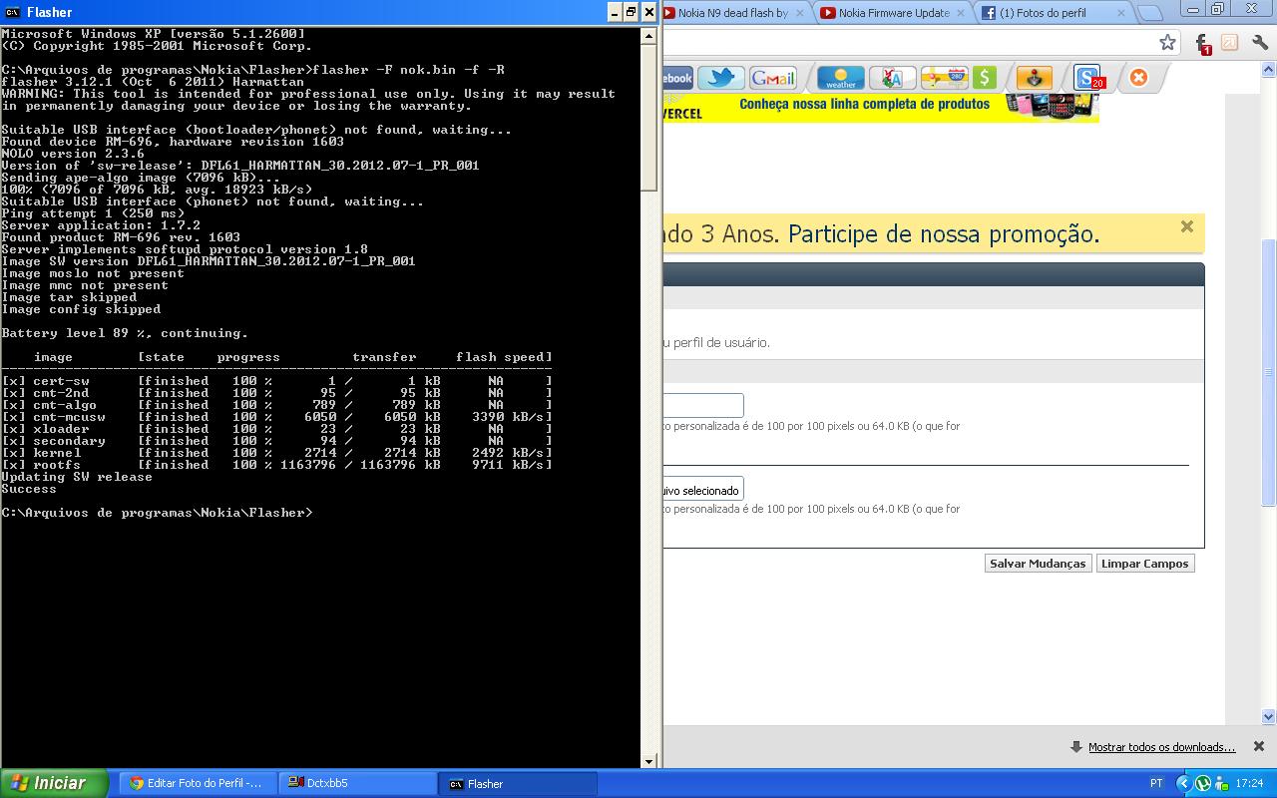The image size is (1277, 798).
Task: Close the downloads bar
Action: 1259,746
